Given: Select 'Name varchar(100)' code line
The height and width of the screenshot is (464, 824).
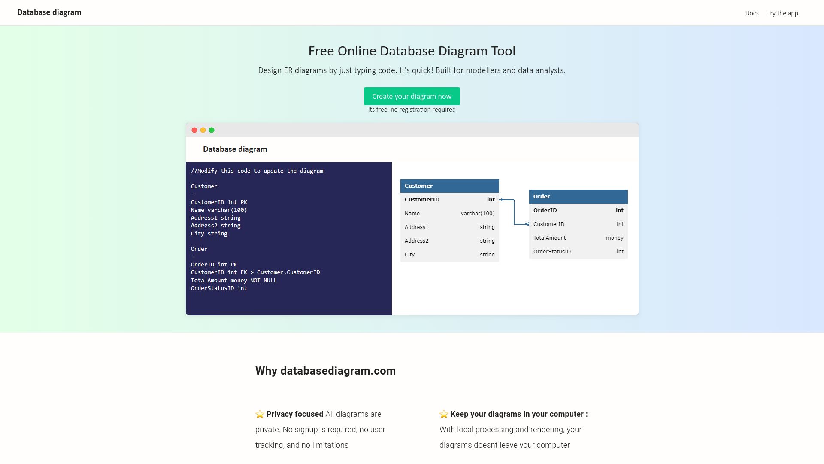Looking at the screenshot, I should (219, 210).
